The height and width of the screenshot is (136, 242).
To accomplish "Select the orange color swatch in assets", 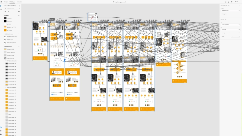I will (5, 30).
